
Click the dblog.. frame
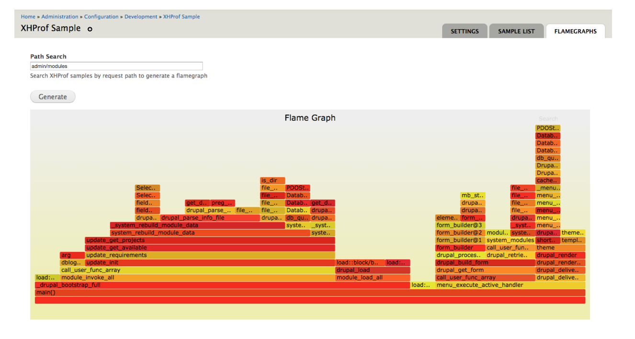tap(72, 263)
